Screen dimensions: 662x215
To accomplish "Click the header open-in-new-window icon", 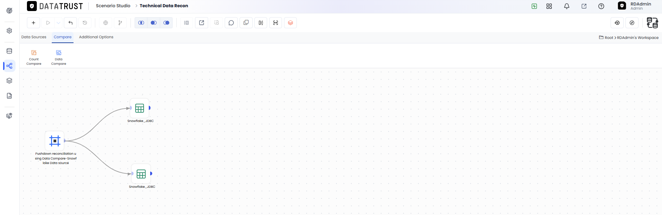I will pos(584,6).
